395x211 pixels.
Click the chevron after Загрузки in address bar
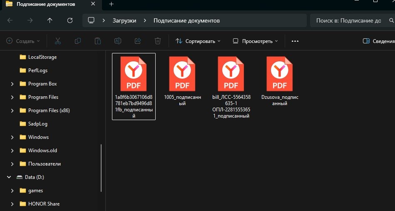point(145,20)
